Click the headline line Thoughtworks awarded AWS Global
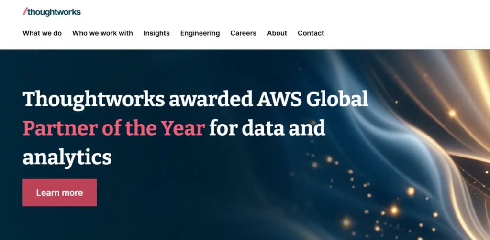The height and width of the screenshot is (240, 490). (195, 99)
